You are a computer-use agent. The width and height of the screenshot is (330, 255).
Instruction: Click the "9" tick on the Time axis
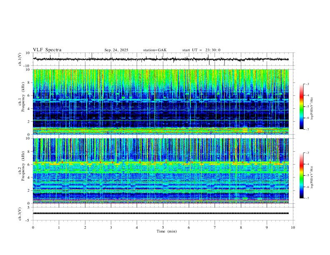tap(267, 227)
